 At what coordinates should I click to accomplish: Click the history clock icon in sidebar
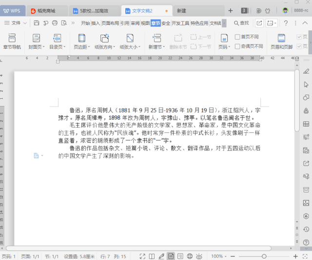click(306, 229)
